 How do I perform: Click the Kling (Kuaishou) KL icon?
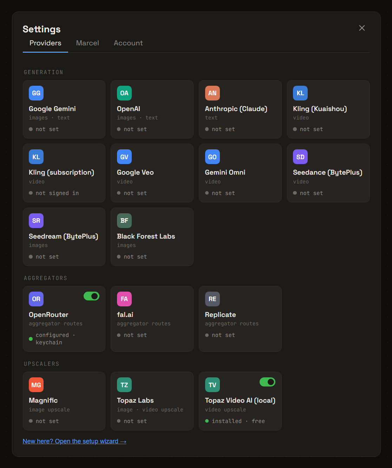tap(300, 93)
